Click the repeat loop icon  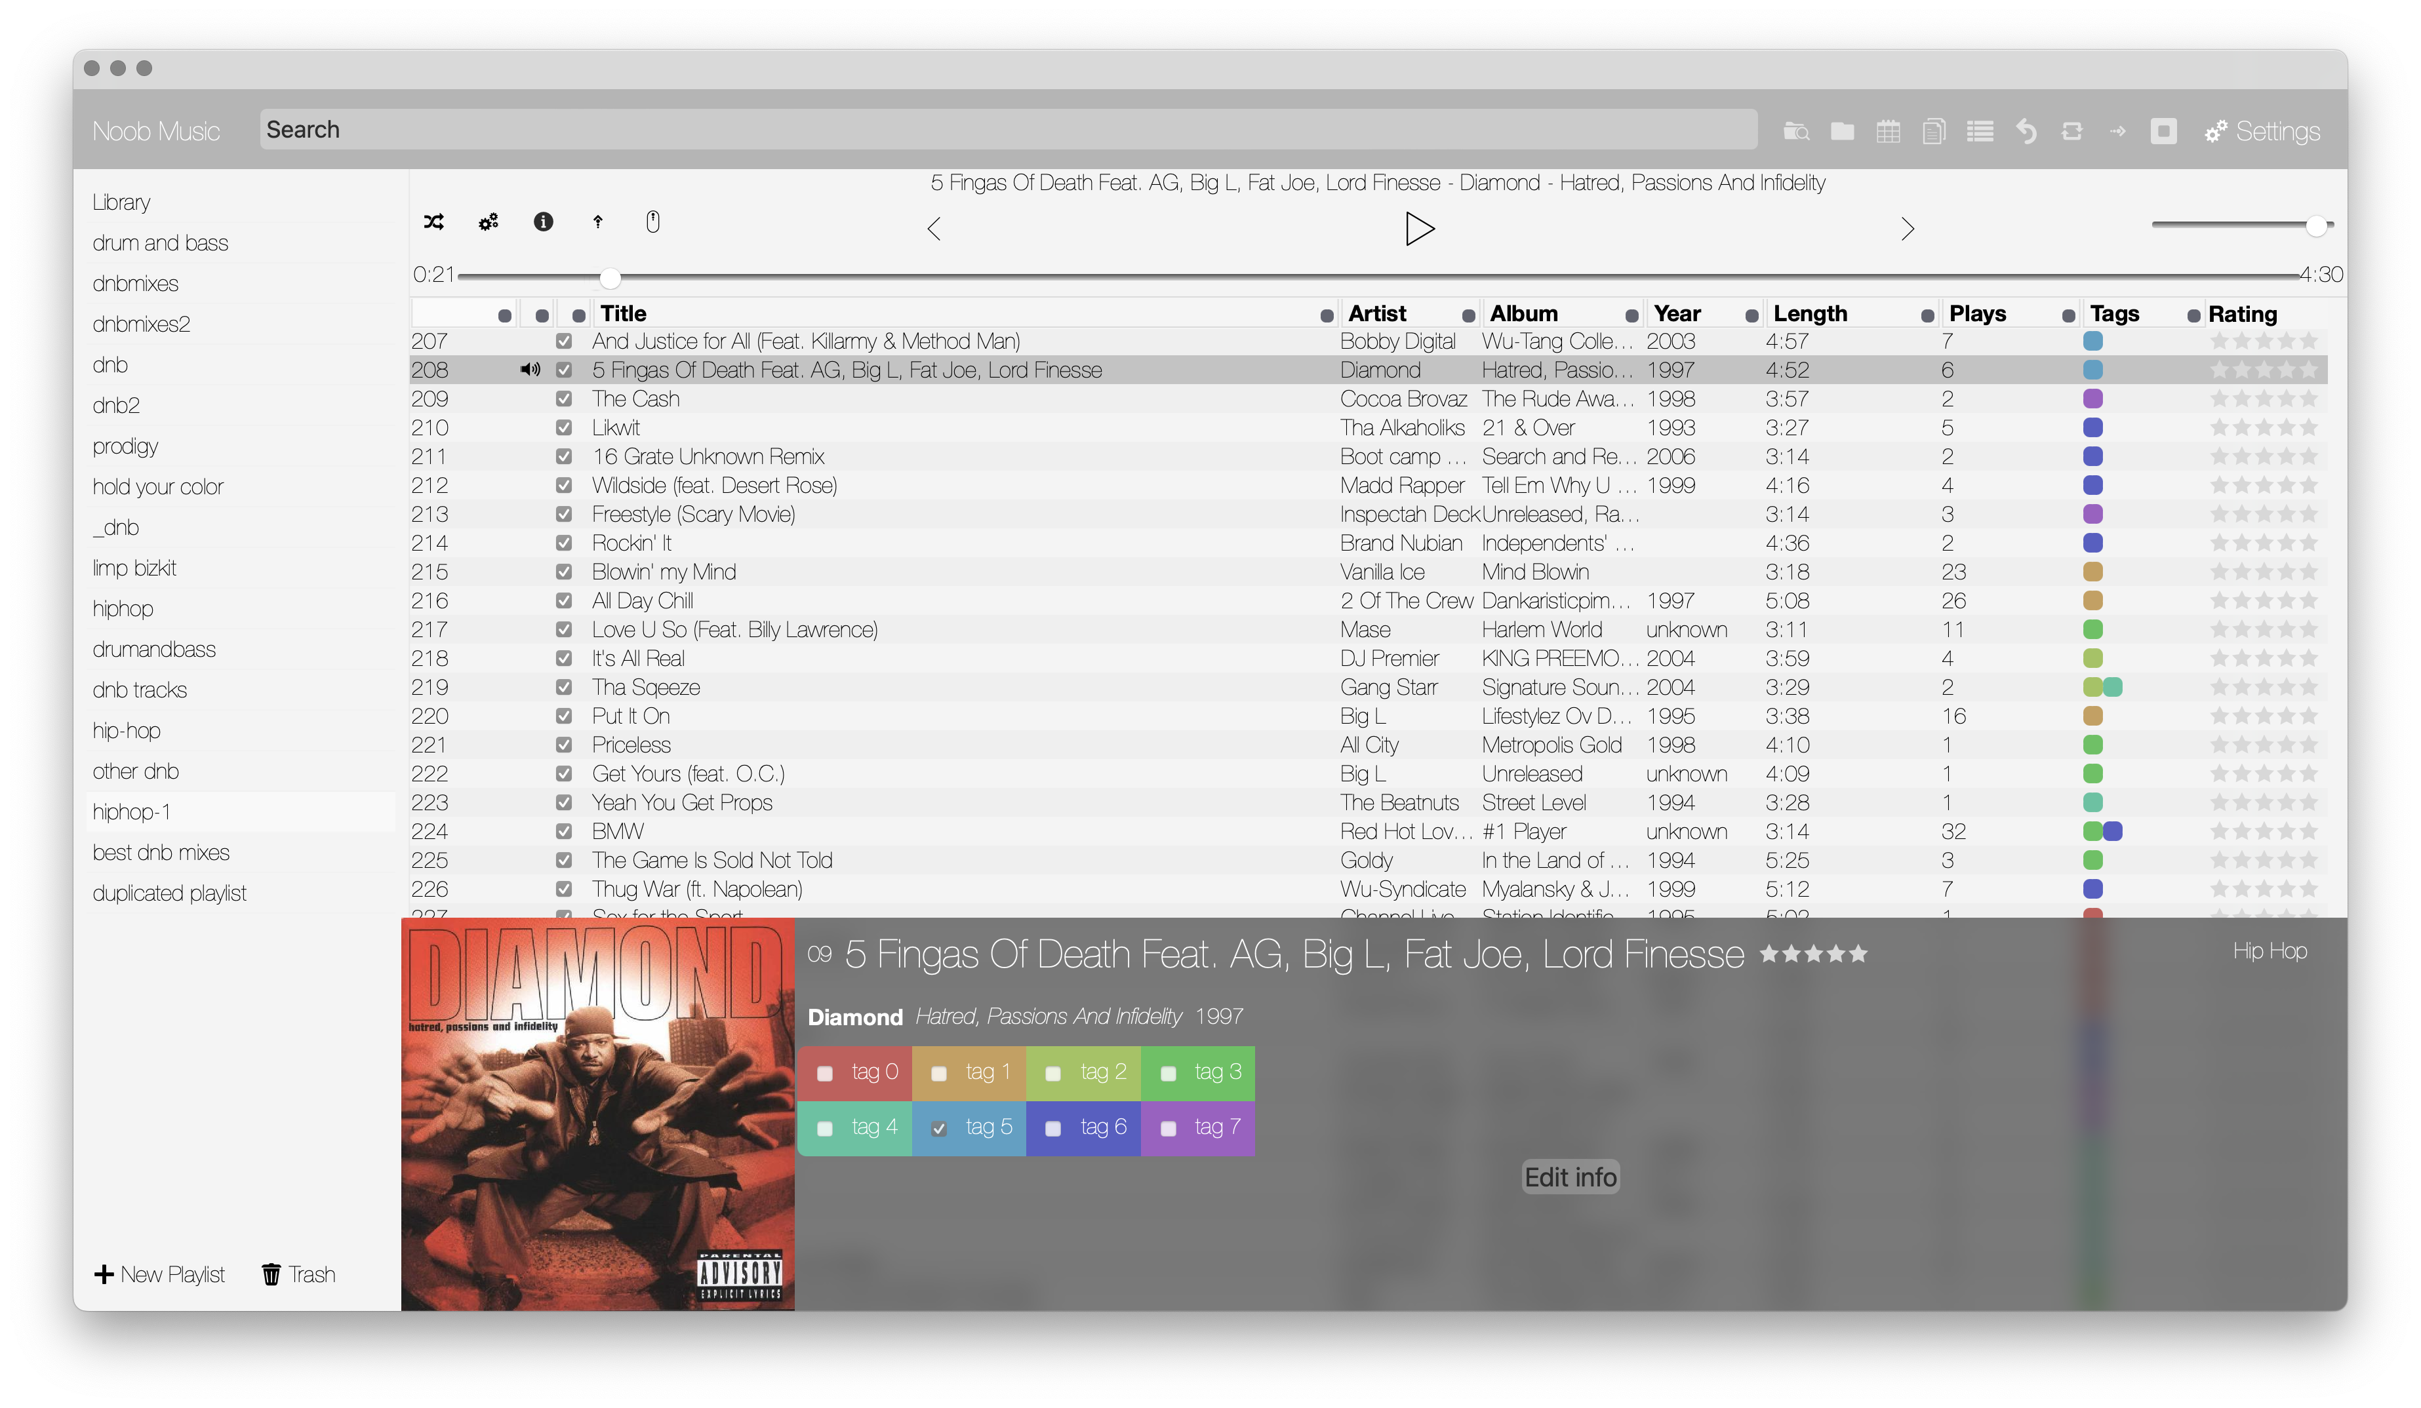pos(2071,132)
